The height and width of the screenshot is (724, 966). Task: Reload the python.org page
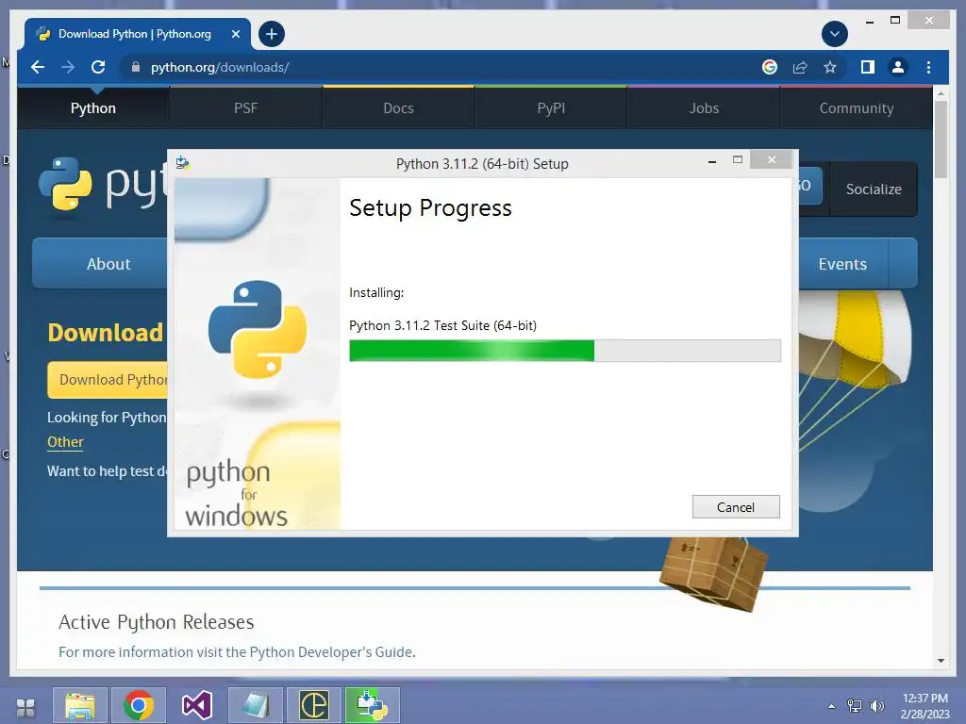click(98, 67)
